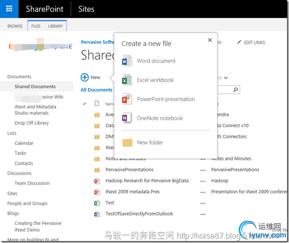Open Blogs in left navigation
The width and height of the screenshot is (289, 243).
coord(13,214)
